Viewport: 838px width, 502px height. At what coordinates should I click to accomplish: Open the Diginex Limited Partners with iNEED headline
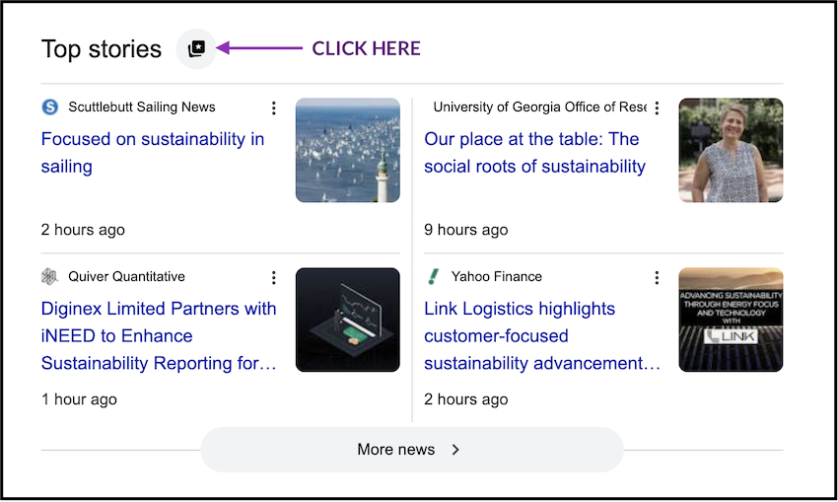point(159,335)
